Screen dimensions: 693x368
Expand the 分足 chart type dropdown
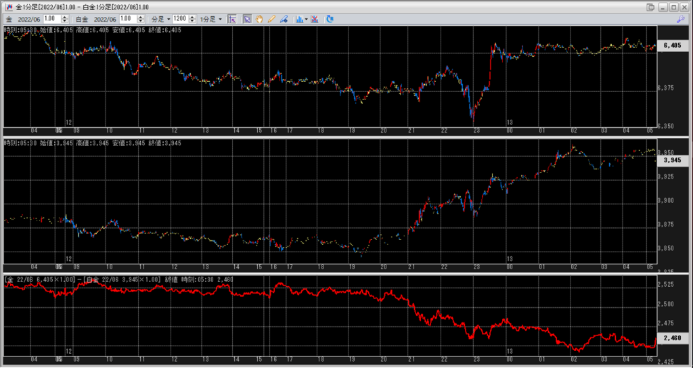160,19
